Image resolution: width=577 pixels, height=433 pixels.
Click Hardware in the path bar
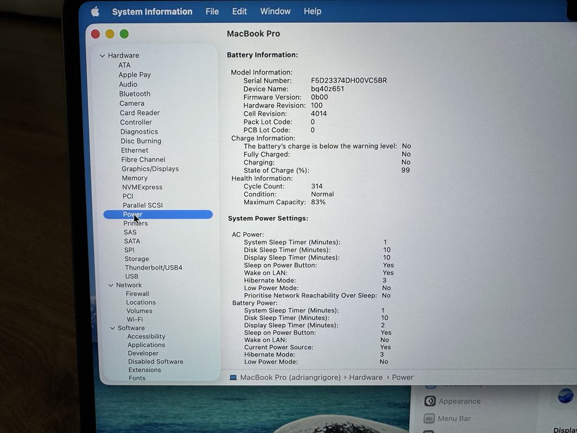365,377
